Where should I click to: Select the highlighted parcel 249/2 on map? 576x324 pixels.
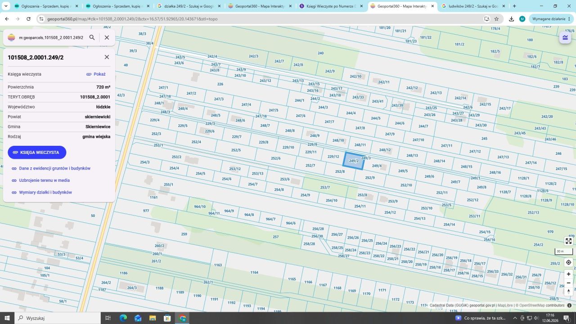pyautogui.click(x=354, y=161)
